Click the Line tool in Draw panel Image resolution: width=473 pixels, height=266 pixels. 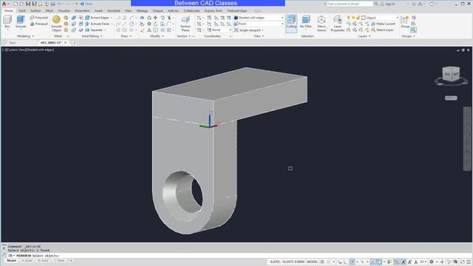pos(125,24)
